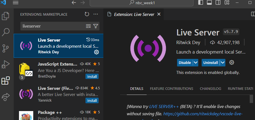Switch to FEATURE CONTRIBUTIONS tab
Screen dimensions: 255x120
click(x=171, y=89)
